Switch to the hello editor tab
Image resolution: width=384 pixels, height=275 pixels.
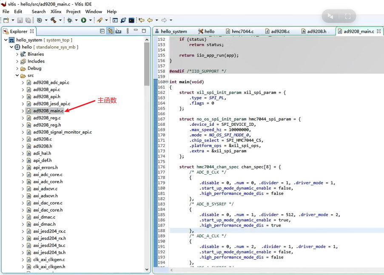(206, 31)
